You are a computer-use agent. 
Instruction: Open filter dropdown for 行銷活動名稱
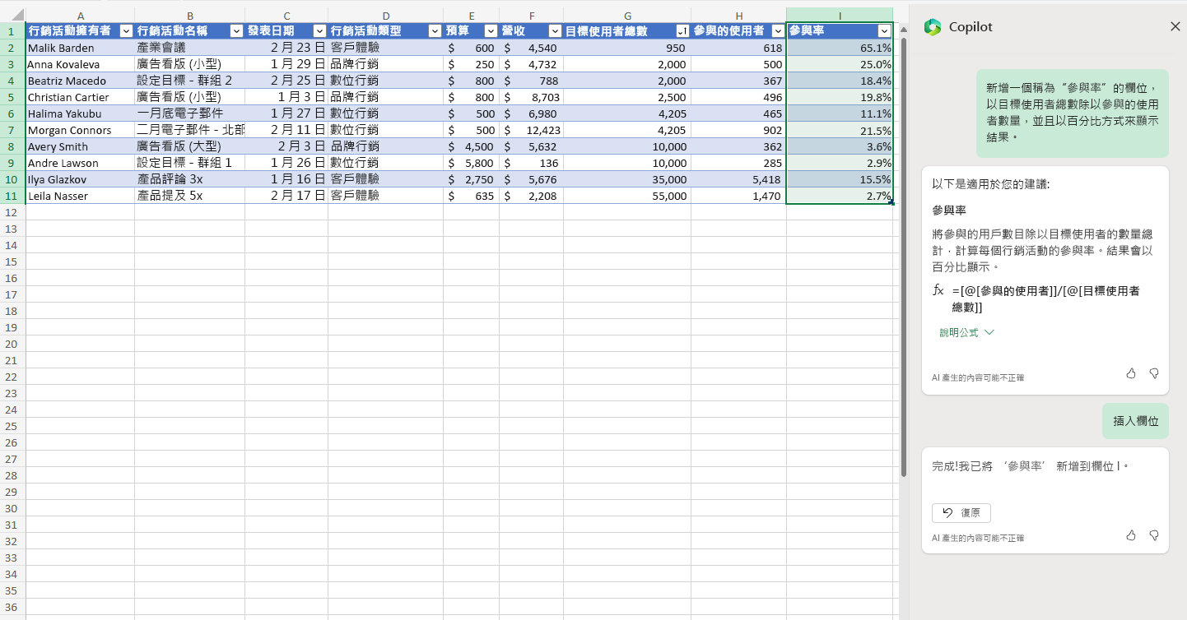(236, 31)
